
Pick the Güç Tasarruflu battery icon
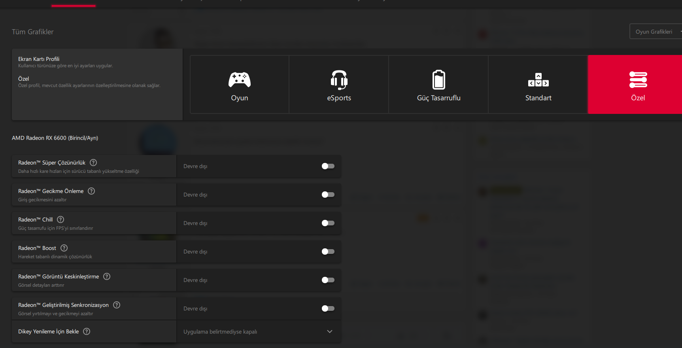click(439, 79)
